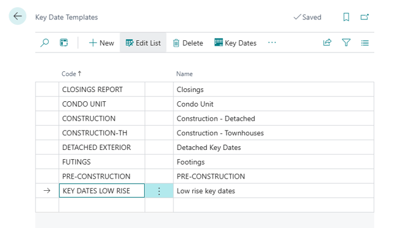Select the CONSTRUCTION code cell
This screenshot has width=409, height=228.
coord(102,118)
